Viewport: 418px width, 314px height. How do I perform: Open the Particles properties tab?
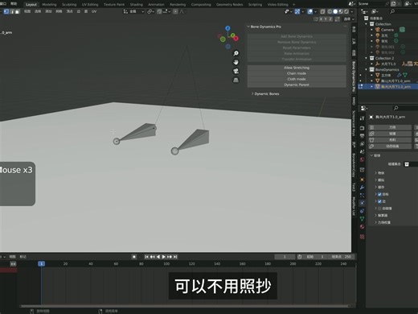tap(362, 195)
